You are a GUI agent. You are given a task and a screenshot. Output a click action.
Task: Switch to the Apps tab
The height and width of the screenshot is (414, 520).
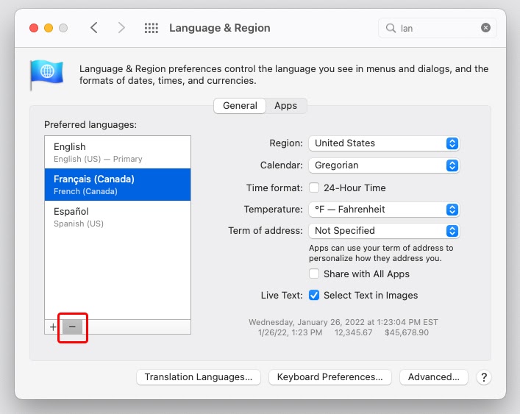coord(286,106)
